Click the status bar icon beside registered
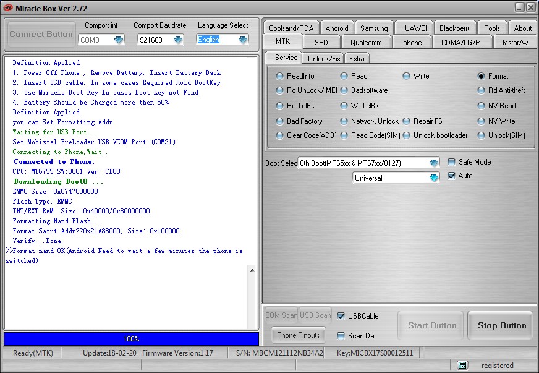This screenshot has height=373, width=539. pos(462,365)
